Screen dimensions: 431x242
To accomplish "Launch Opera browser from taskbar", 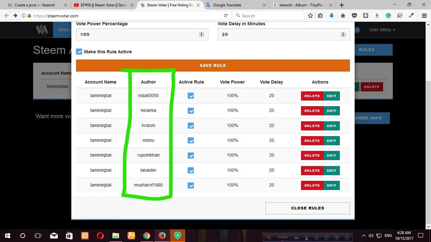I will tap(100, 236).
